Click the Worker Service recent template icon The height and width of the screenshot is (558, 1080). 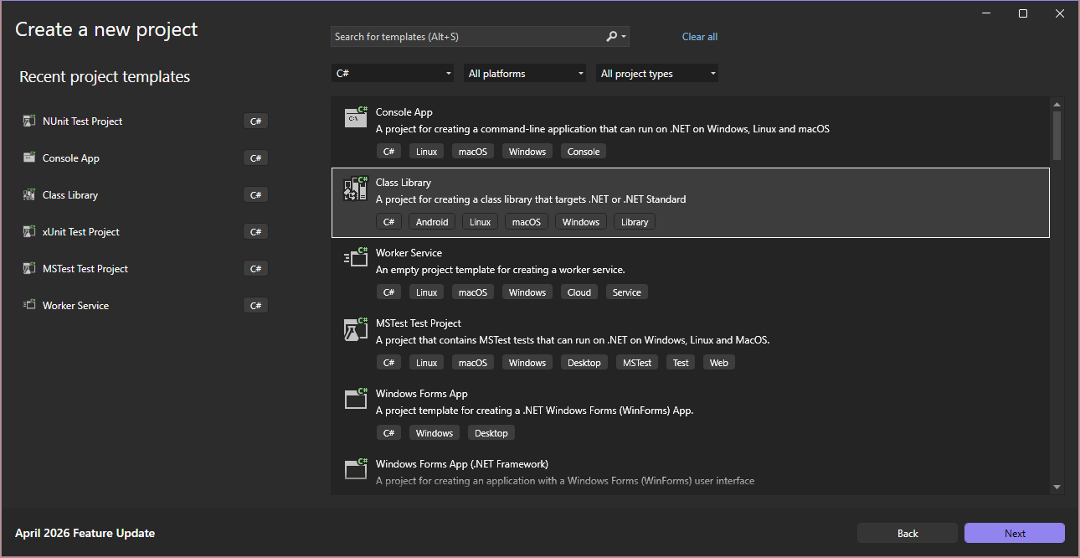click(x=28, y=305)
